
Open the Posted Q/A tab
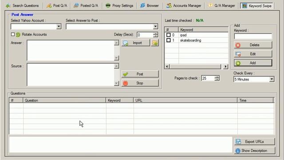click(86, 6)
